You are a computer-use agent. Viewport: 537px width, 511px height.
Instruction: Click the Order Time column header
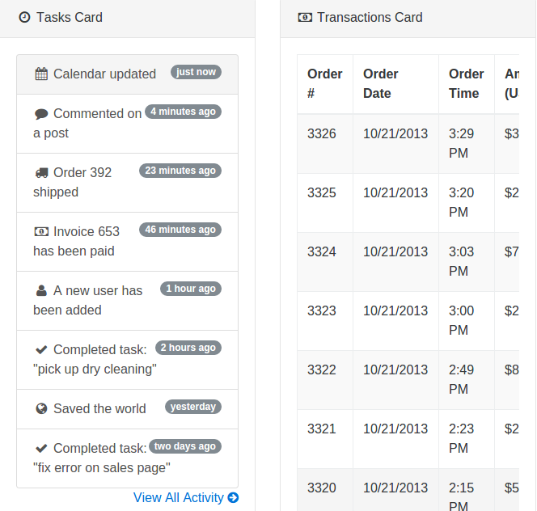pos(467,84)
